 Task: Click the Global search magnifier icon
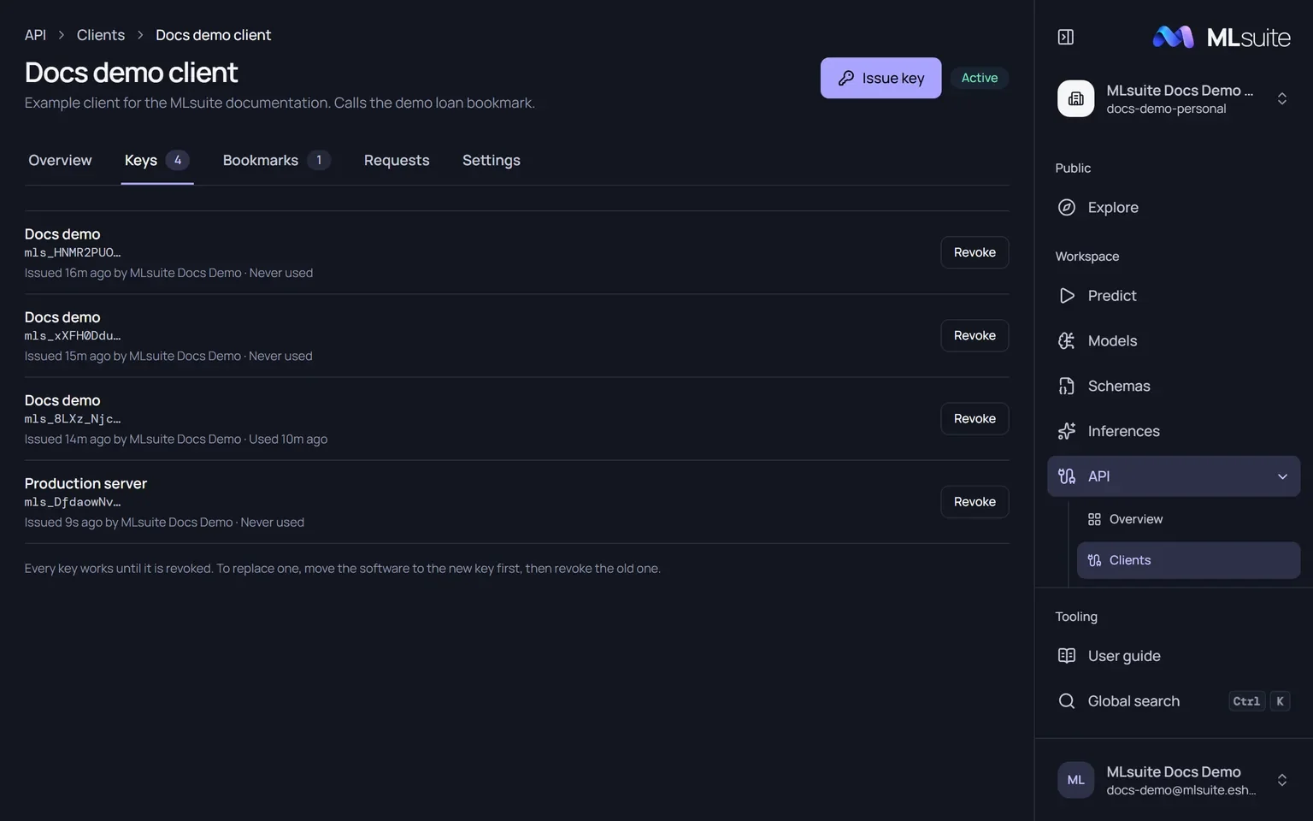[1067, 701]
